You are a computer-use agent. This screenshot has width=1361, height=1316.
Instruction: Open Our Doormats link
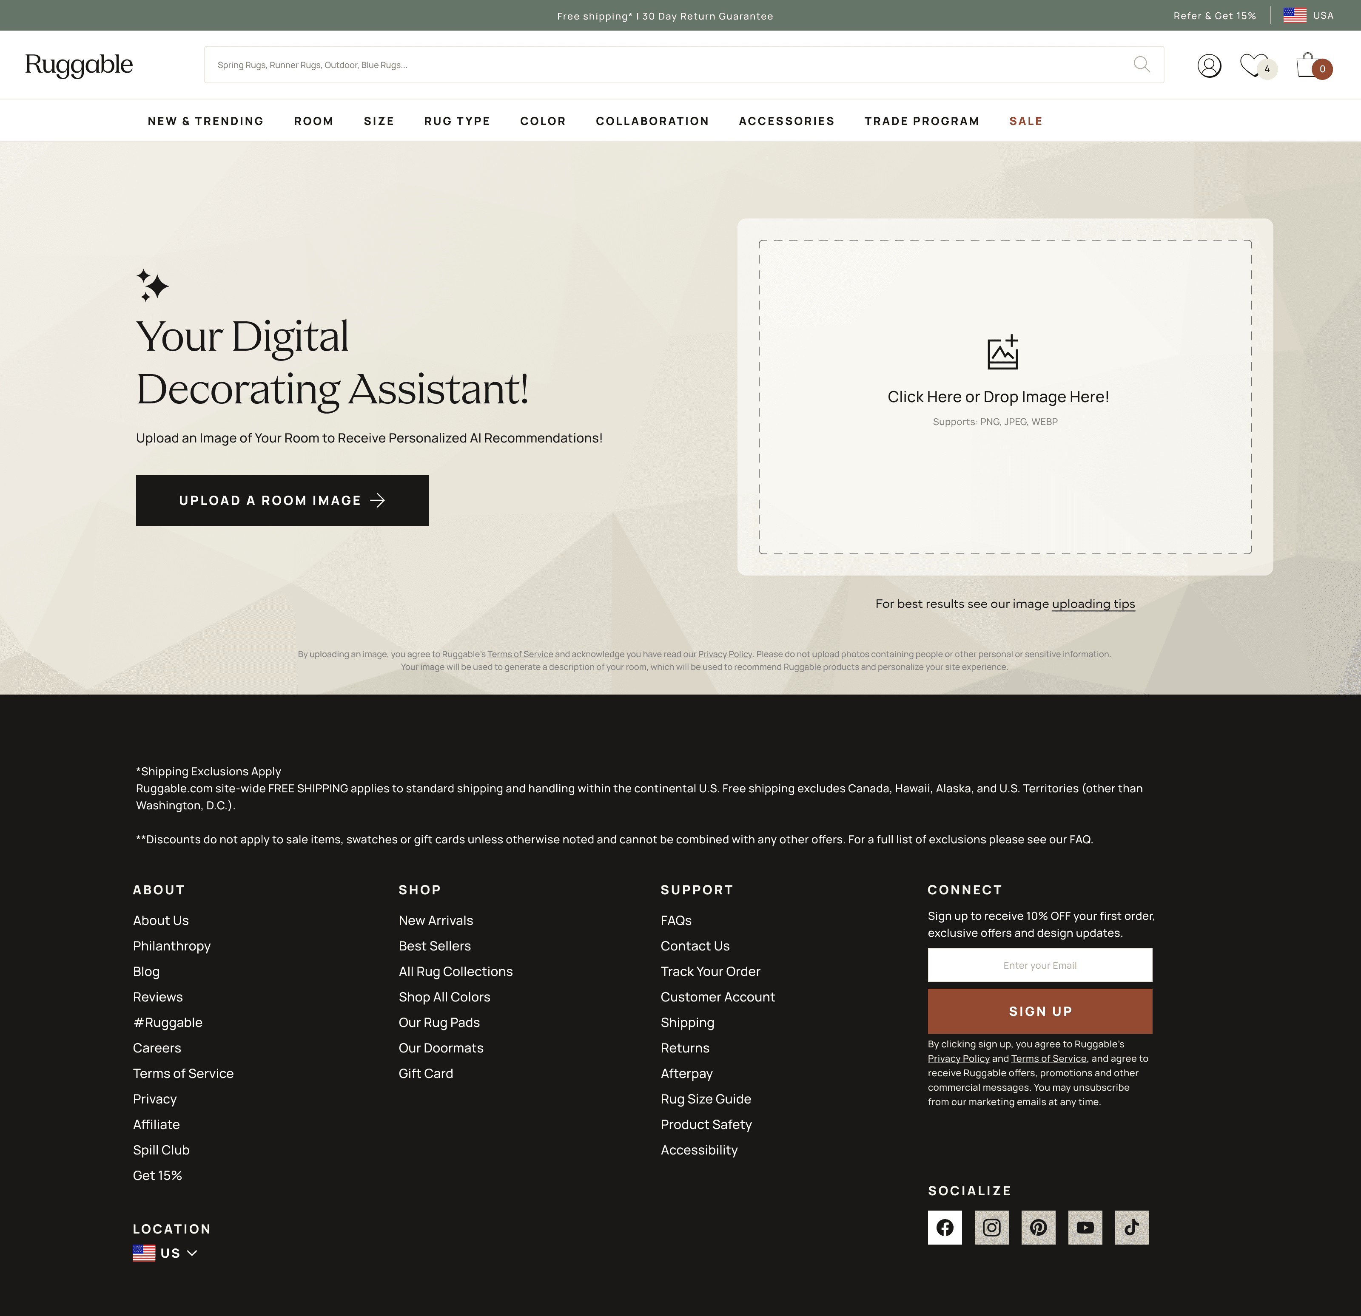[441, 1047]
